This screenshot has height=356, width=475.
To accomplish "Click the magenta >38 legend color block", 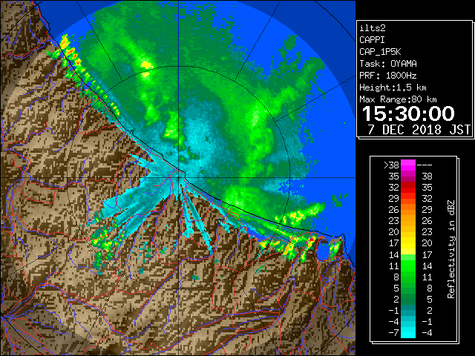I will point(408,165).
